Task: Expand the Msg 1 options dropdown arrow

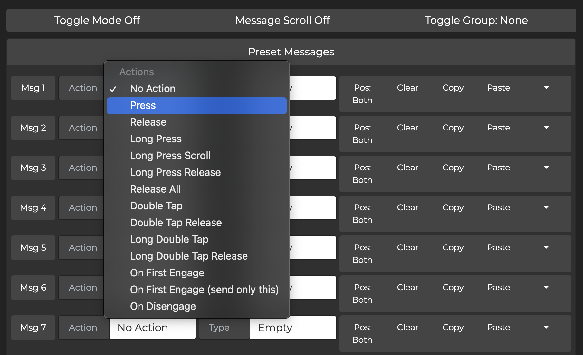Action: point(547,88)
